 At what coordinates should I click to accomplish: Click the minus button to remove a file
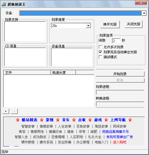(14, 111)
